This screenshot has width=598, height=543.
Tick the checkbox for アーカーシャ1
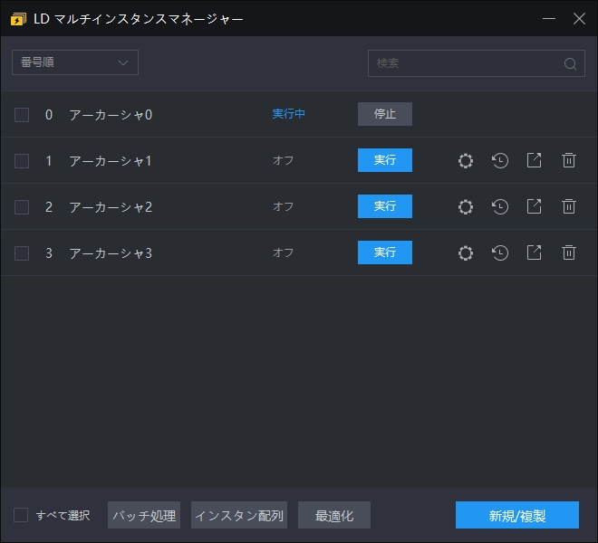[22, 161]
